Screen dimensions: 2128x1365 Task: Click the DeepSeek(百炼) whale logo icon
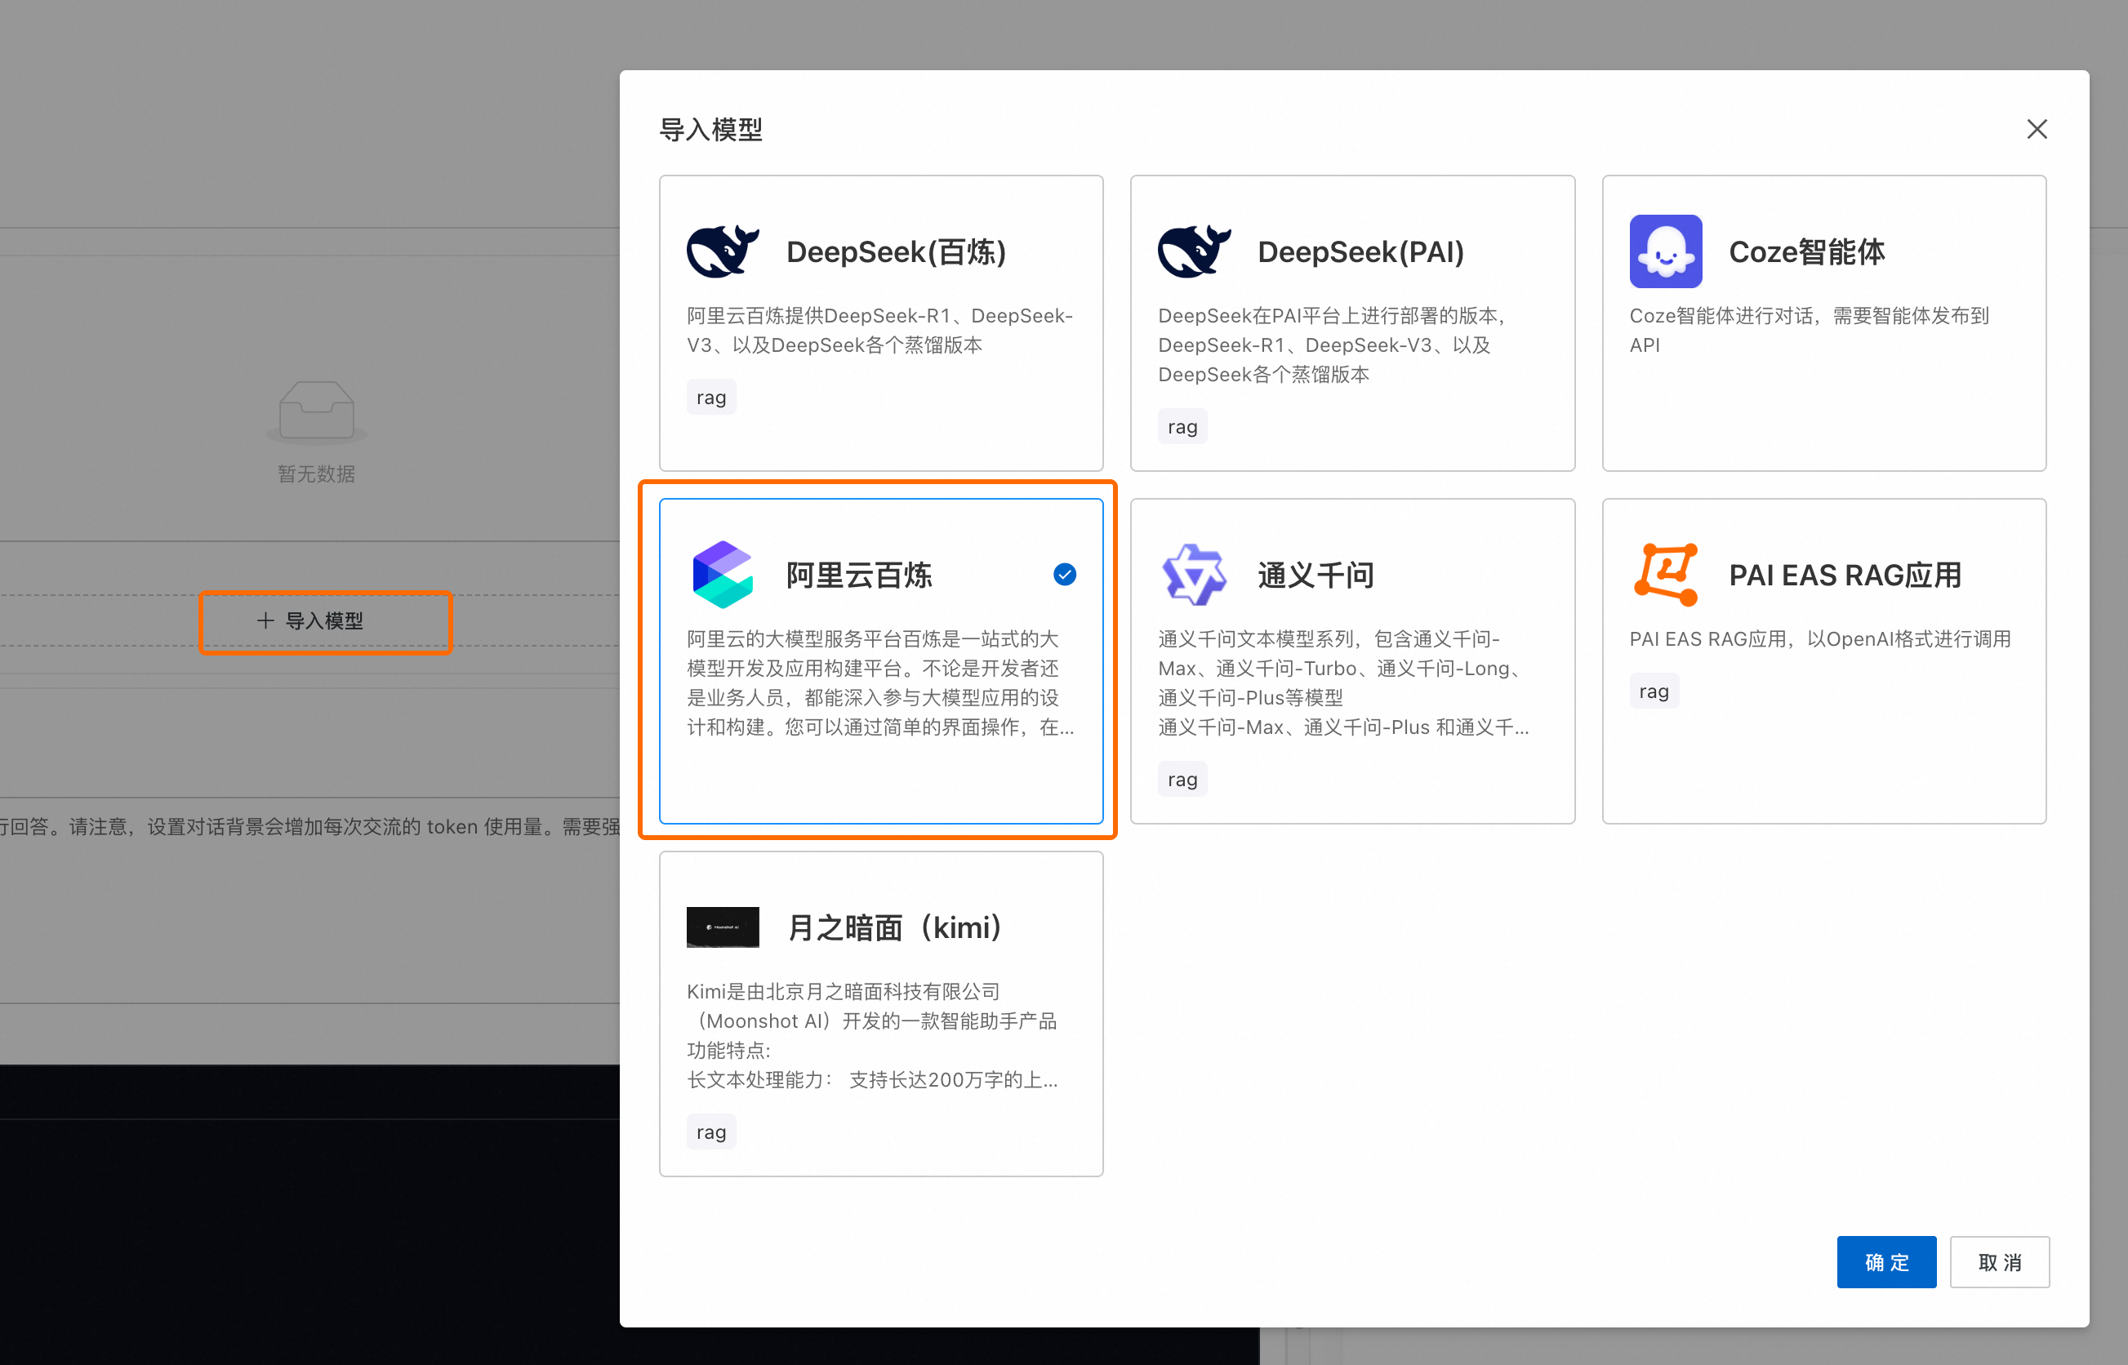click(723, 251)
